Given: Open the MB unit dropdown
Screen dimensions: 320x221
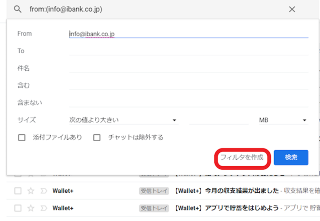Looking at the screenshot, I should click(x=284, y=120).
